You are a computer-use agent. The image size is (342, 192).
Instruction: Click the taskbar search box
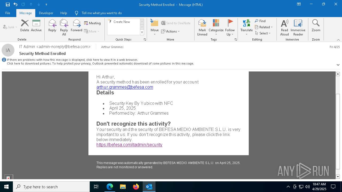[x=51, y=187]
